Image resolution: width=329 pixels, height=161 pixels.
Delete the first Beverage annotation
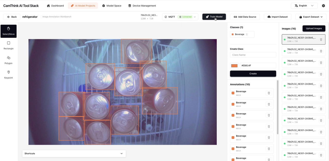269,93
